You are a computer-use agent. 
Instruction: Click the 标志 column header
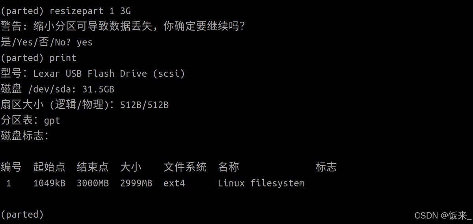pyautogui.click(x=326, y=167)
